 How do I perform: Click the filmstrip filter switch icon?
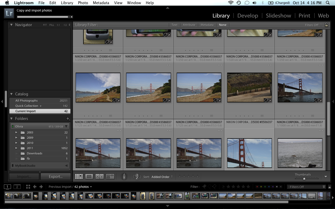point(330,187)
